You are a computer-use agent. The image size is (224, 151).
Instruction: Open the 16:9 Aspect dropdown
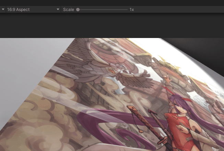(x=33, y=9)
